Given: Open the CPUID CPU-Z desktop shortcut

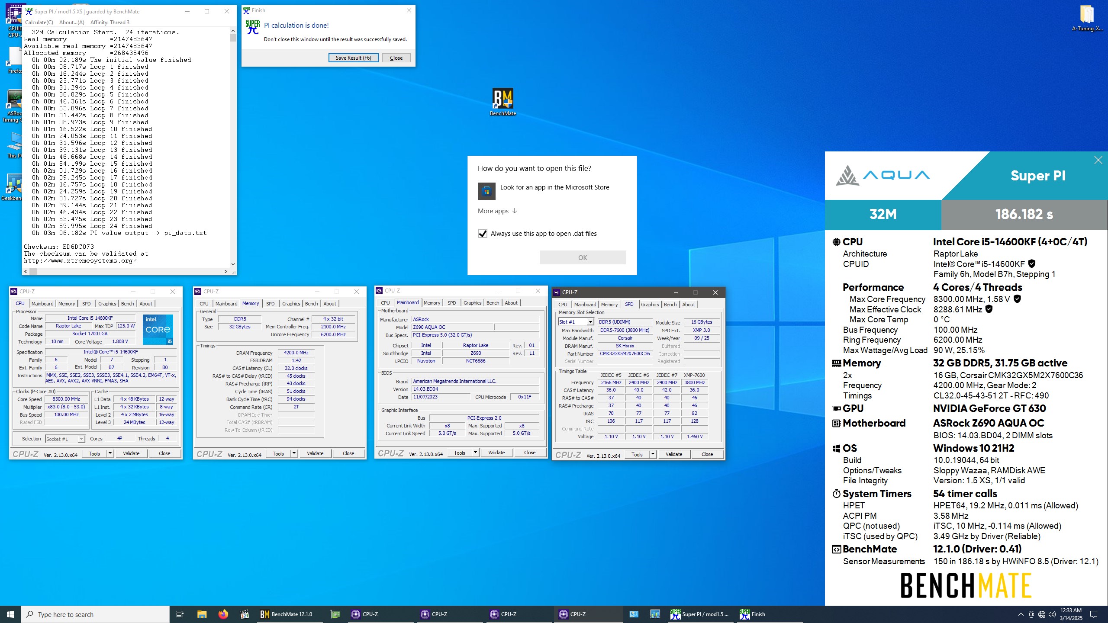Looking at the screenshot, I should (14, 20).
